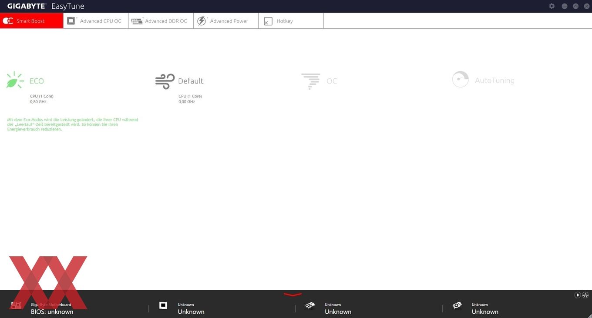Click the play button in bottom-right corner

tap(578, 295)
